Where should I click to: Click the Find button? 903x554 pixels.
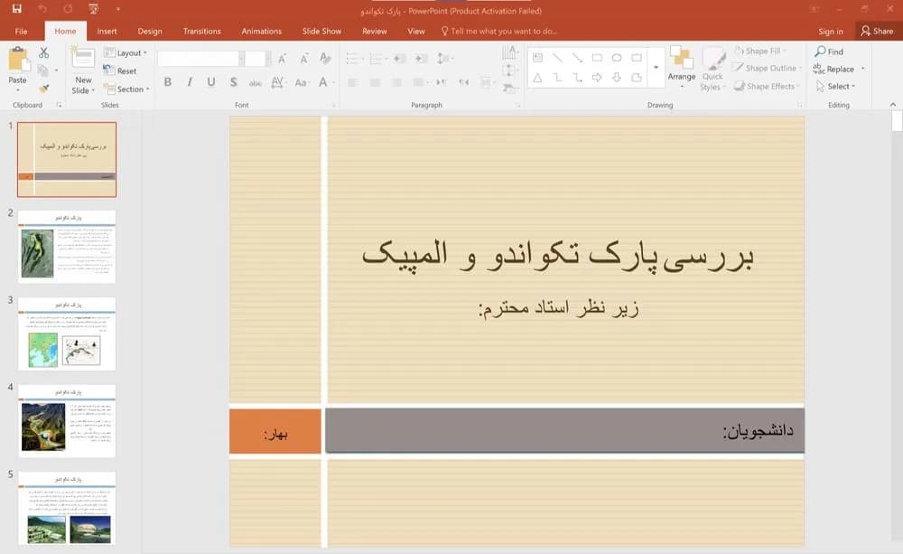point(829,52)
